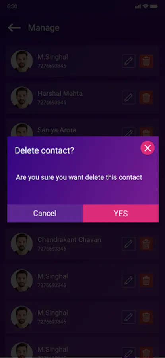Tap the Wi-Fi status bar icon
The height and width of the screenshot is (358, 165).
pos(145,6)
